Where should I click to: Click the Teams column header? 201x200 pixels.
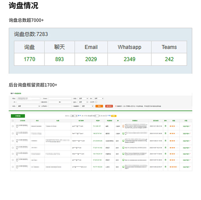(x=169, y=47)
